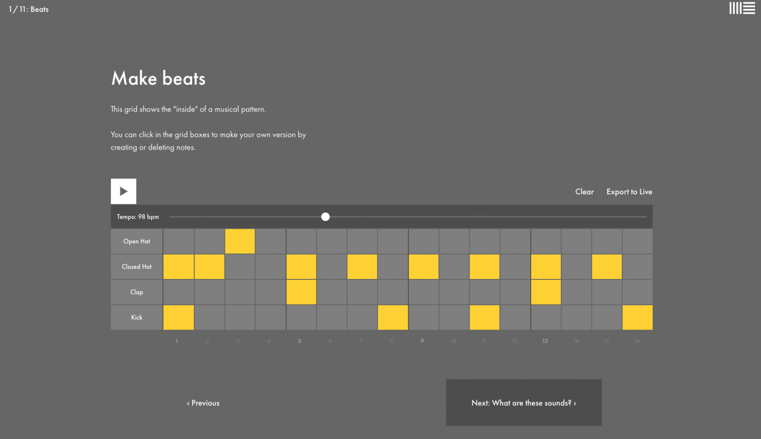Add an Open Hat note on step 1

178,241
